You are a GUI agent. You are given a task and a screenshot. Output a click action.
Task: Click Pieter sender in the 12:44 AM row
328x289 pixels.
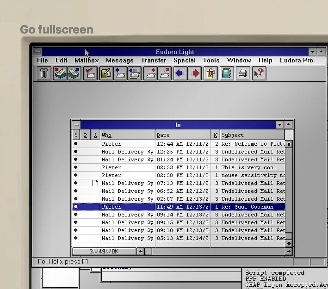[x=111, y=144]
